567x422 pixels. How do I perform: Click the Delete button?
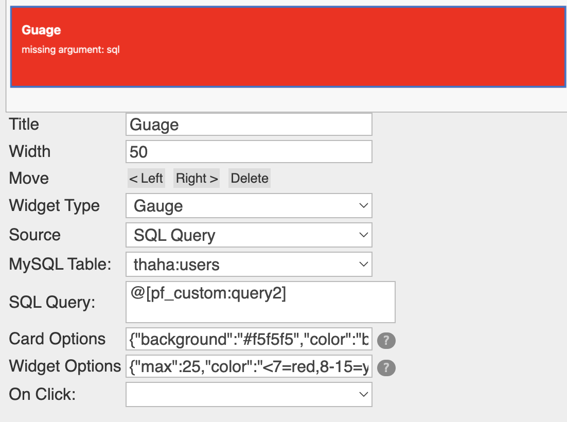pos(250,179)
